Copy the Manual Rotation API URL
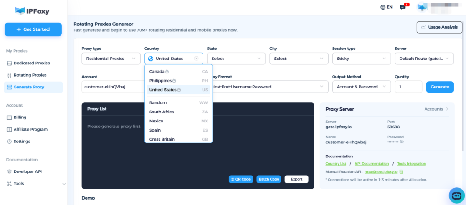 click(x=401, y=172)
